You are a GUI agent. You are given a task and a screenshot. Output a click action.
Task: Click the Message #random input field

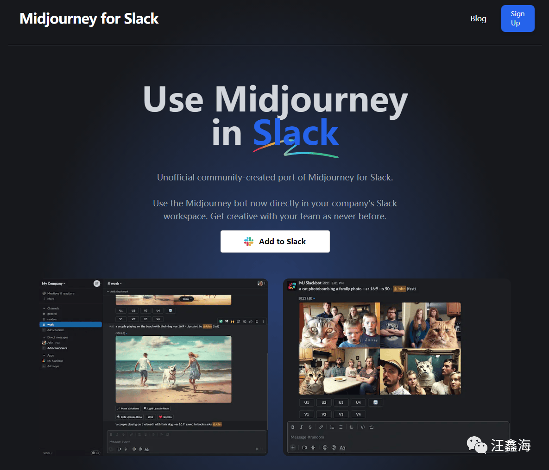click(x=398, y=437)
